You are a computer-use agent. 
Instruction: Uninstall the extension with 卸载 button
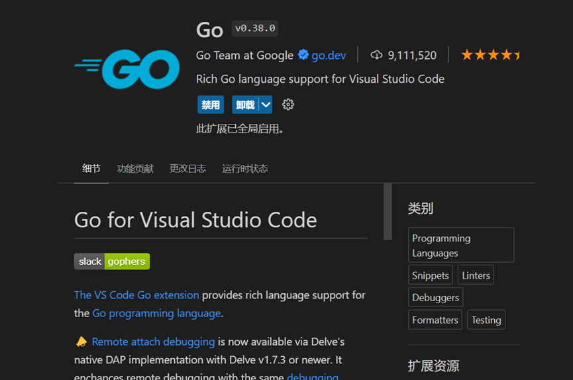(245, 105)
